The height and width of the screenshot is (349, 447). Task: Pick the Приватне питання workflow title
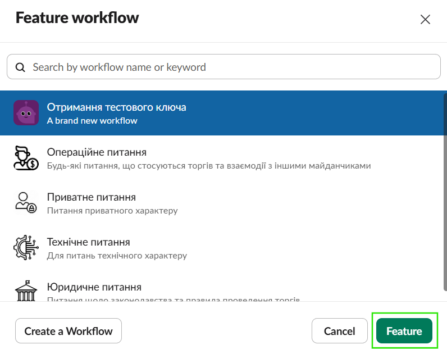point(91,197)
